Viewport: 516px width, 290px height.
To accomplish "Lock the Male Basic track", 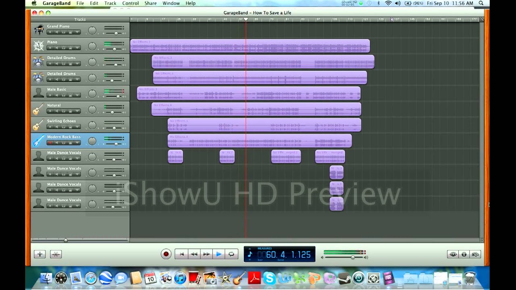I will coord(70,95).
